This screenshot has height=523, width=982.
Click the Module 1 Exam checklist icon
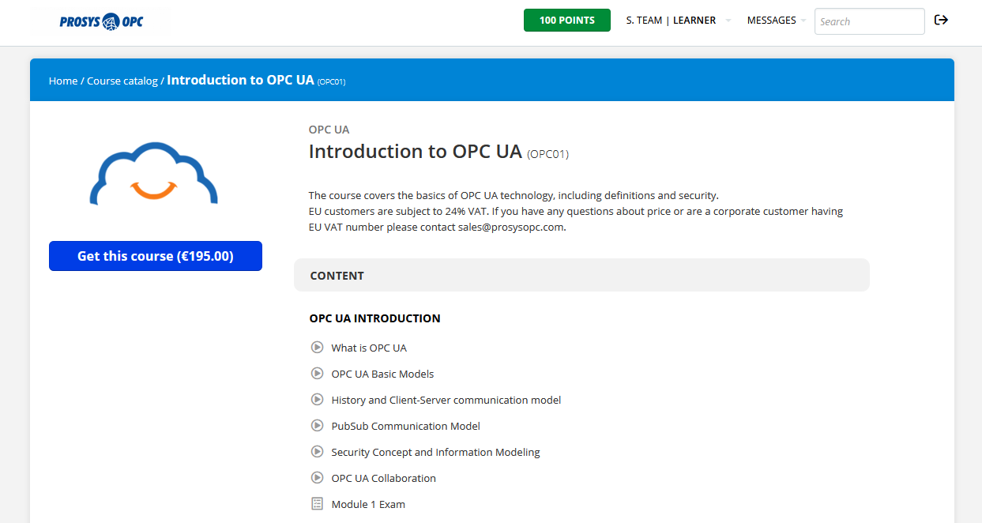pos(317,504)
